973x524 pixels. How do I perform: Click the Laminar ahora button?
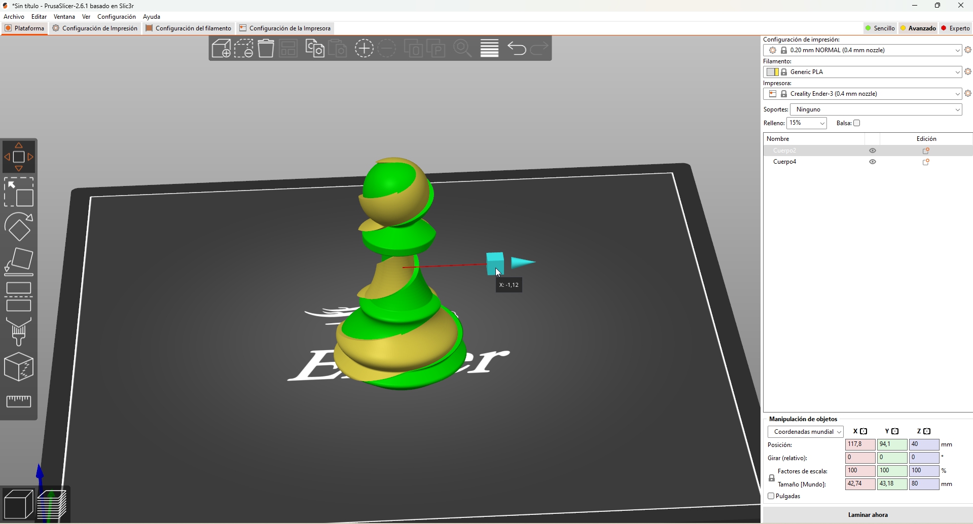(868, 515)
